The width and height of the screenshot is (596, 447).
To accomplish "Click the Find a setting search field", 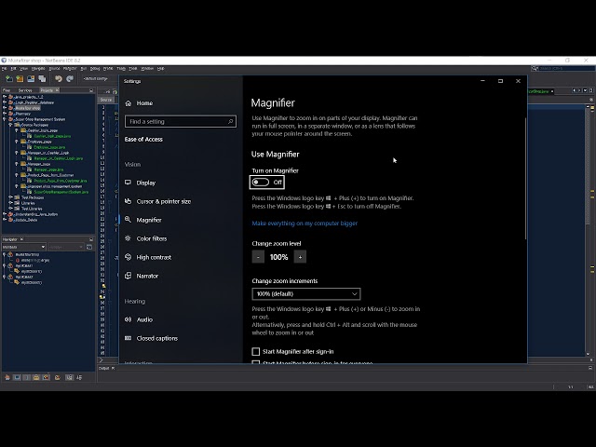I will (180, 122).
